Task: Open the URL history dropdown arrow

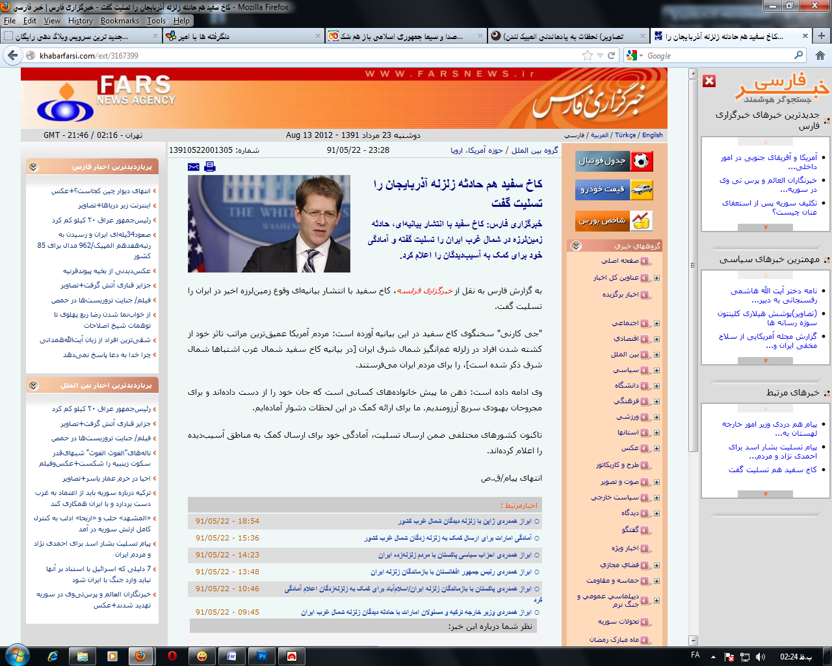Action: pos(600,56)
